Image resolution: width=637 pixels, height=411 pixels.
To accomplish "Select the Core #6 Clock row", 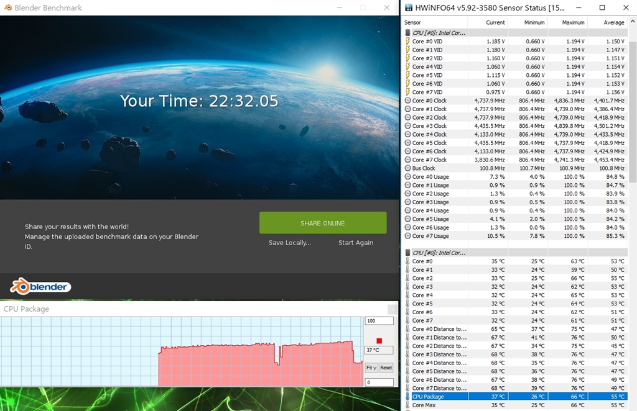I will point(515,151).
